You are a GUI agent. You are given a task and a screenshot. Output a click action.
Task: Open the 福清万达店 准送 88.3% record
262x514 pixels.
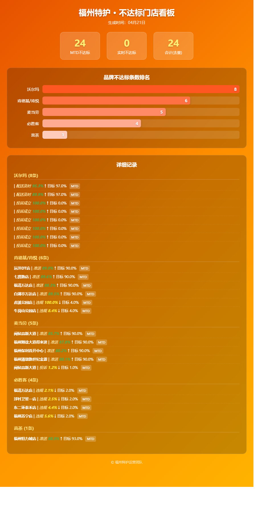[127, 286]
